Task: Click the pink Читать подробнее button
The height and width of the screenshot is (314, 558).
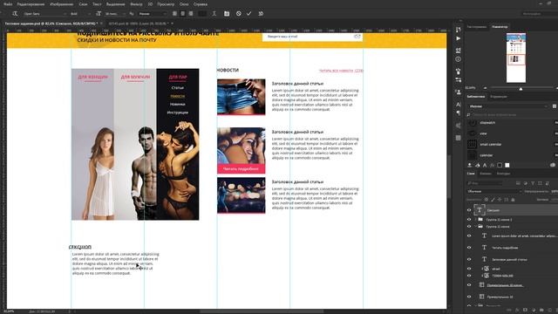Action: (x=241, y=168)
